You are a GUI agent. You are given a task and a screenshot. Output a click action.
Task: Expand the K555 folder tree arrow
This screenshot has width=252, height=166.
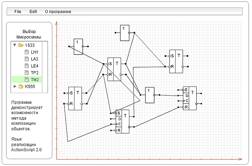coord(15,87)
